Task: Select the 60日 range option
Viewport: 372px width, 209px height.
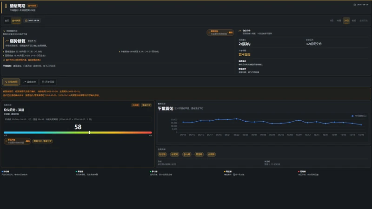Action: click(354, 20)
